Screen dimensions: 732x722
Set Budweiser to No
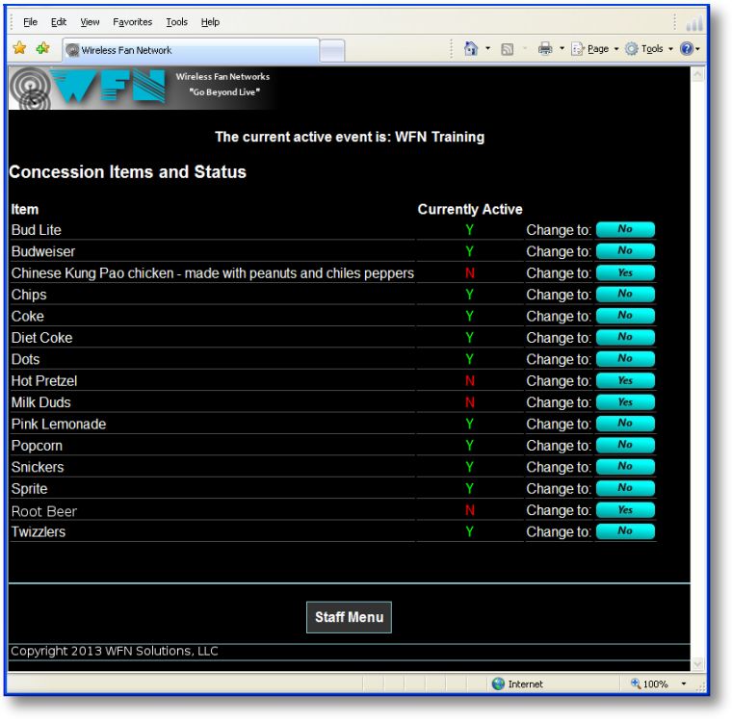(625, 250)
